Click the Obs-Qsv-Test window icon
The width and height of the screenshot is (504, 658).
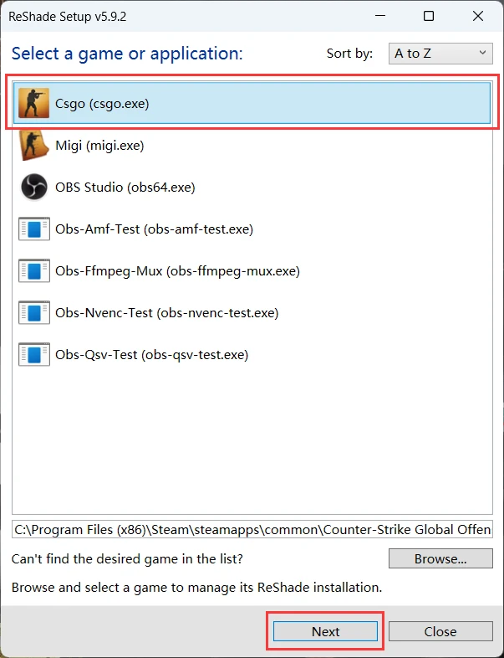(x=34, y=355)
